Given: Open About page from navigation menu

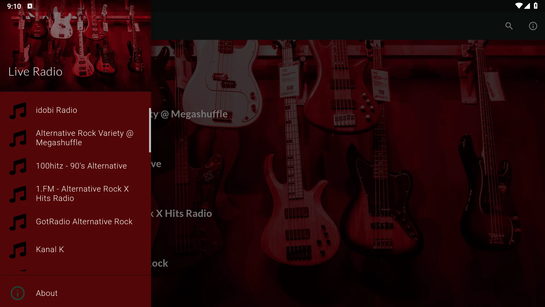Looking at the screenshot, I should 47,293.
